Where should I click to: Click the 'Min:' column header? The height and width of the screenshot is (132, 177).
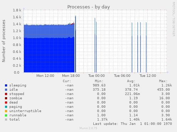[99, 81]
